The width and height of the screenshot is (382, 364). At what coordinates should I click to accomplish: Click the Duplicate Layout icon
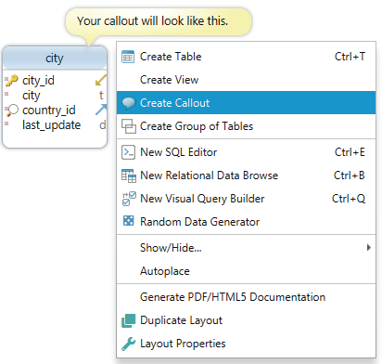point(129,320)
